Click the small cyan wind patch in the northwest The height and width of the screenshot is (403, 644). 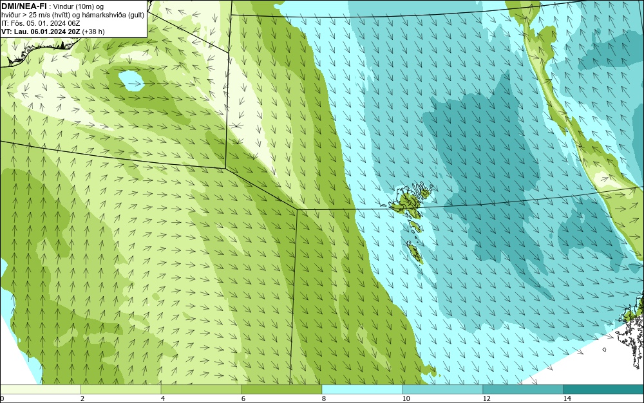tap(131, 80)
